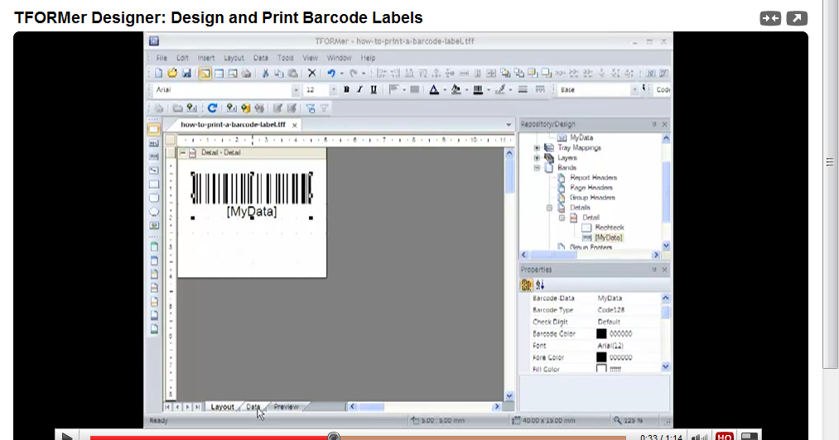Switch to the Data tab at bottom
This screenshot has width=839, height=440.
[253, 407]
